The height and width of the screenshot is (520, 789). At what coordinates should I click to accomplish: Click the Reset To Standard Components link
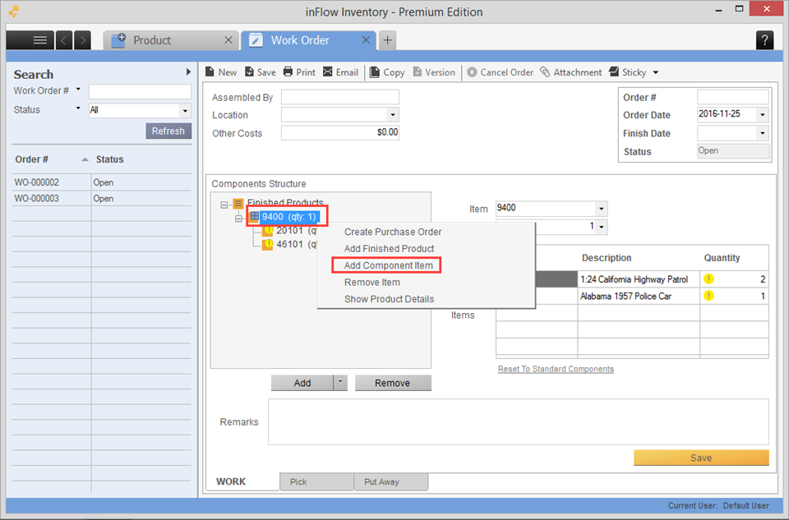[556, 369]
